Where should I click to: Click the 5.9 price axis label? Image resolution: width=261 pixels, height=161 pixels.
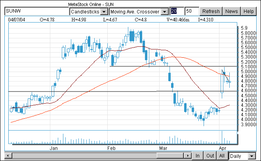click(244, 28)
